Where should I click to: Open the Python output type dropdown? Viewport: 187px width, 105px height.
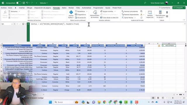tap(24, 24)
